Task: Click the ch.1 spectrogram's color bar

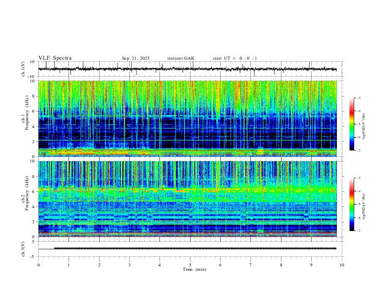Action: point(351,124)
